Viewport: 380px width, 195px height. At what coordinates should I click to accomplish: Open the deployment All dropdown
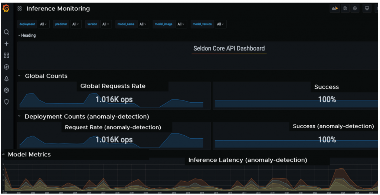(x=44, y=24)
